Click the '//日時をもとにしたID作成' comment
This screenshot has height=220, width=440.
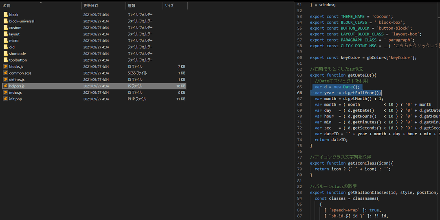click(337, 69)
